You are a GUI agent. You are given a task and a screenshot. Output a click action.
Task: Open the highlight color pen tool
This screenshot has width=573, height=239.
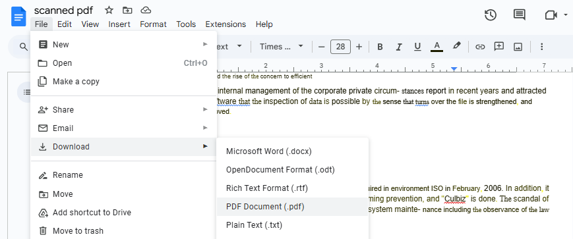[x=456, y=46]
